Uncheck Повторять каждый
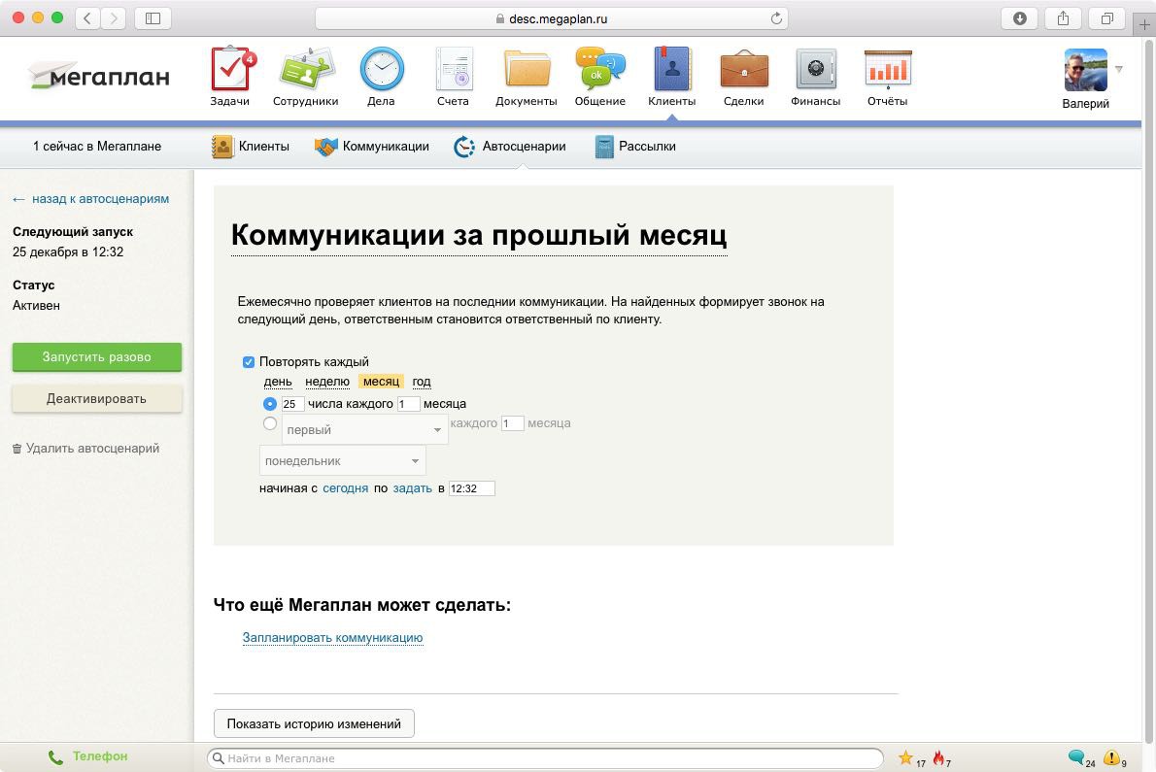Image resolution: width=1156 pixels, height=772 pixels. point(249,361)
